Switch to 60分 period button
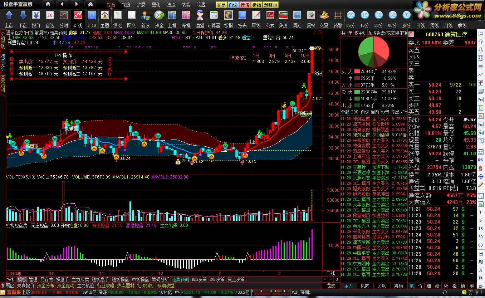 [392, 15]
